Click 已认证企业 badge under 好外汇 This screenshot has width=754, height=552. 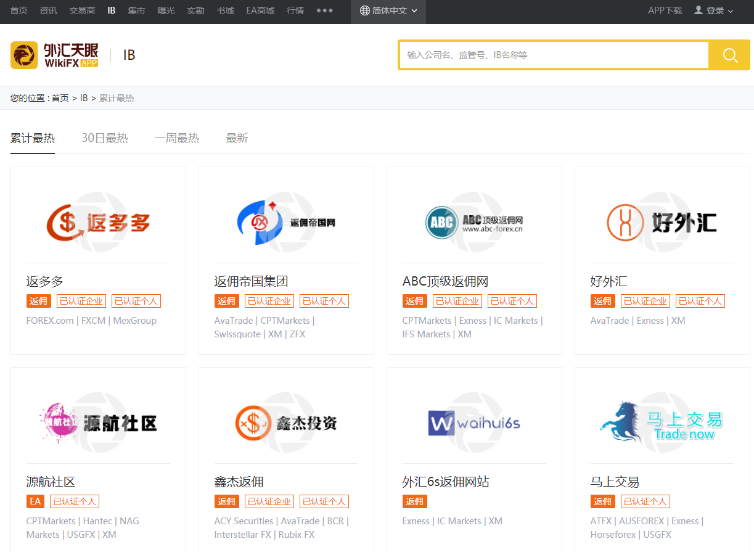click(x=645, y=301)
